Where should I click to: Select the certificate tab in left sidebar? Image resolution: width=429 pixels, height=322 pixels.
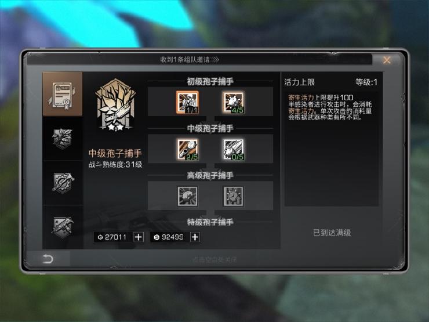(x=63, y=94)
